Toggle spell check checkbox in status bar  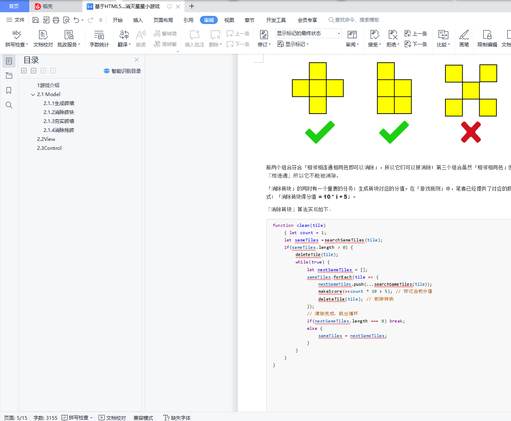(x=64, y=418)
